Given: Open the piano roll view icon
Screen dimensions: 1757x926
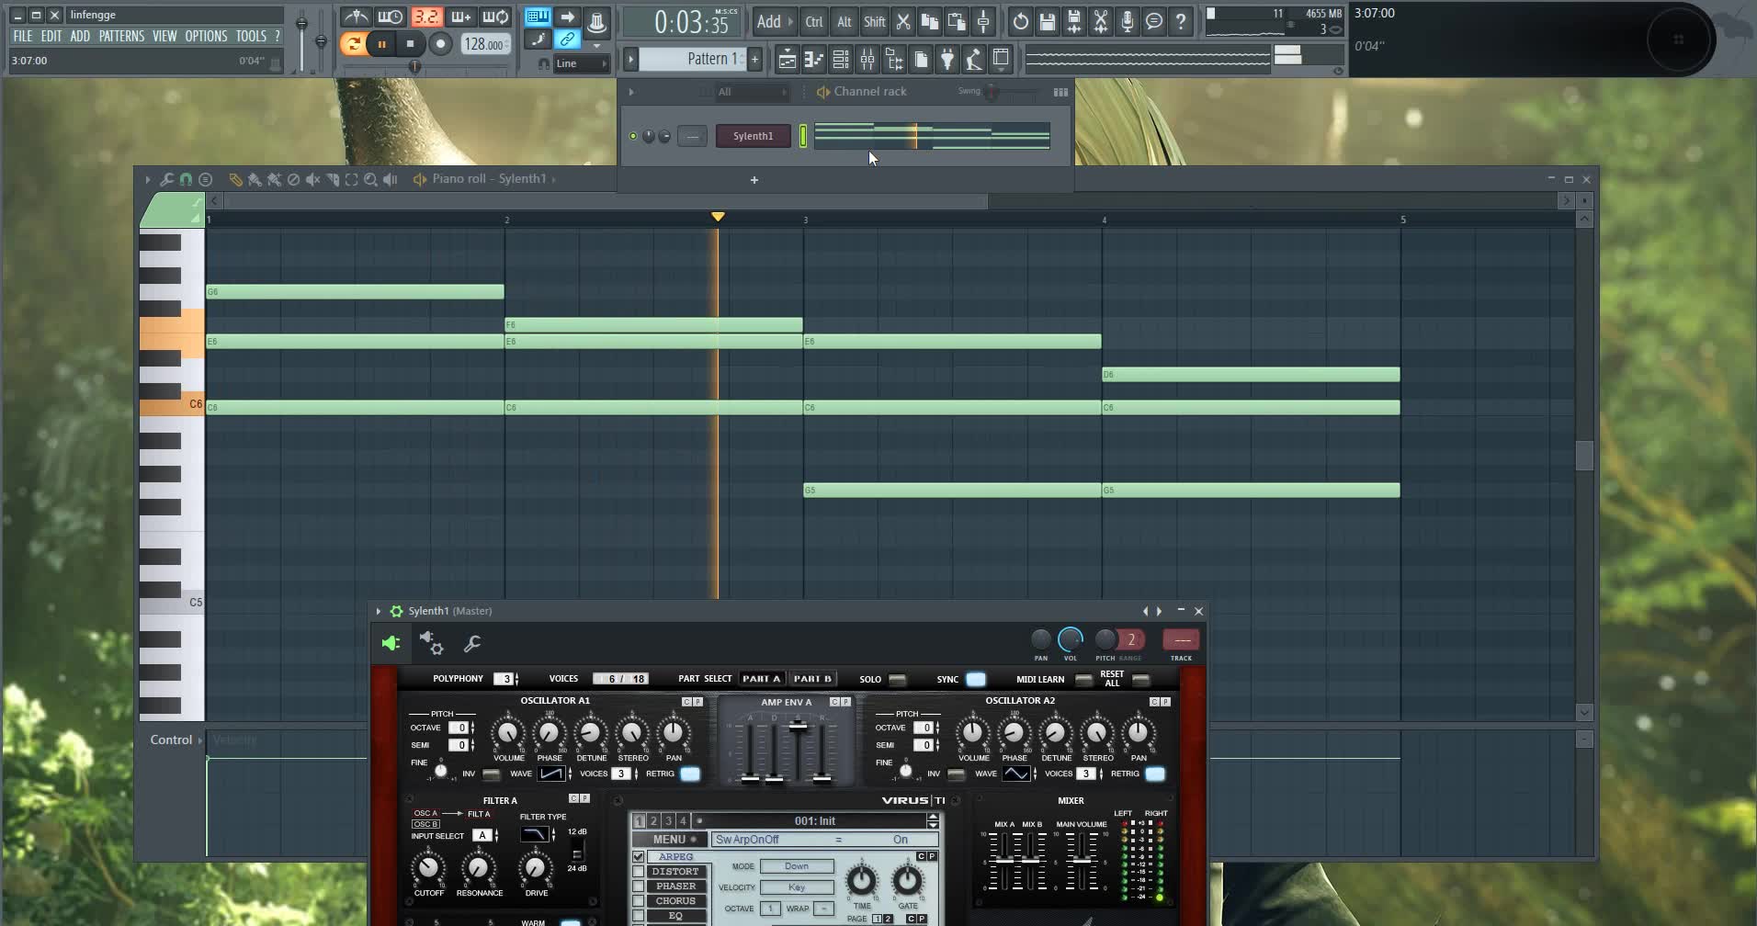Looking at the screenshot, I should [x=813, y=60].
